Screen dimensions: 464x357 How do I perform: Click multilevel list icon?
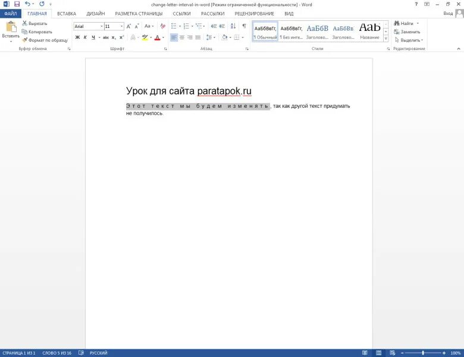click(x=199, y=26)
